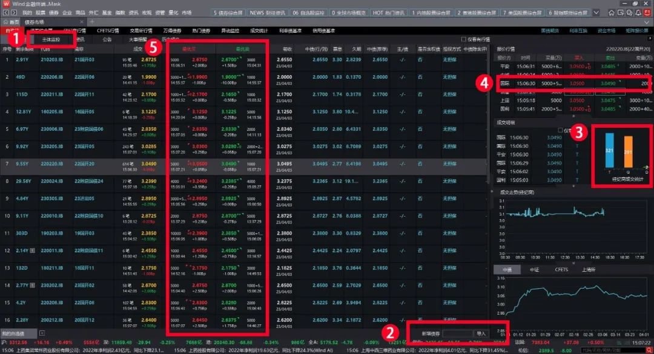Click the back navigation arrow icon

(x=6, y=13)
